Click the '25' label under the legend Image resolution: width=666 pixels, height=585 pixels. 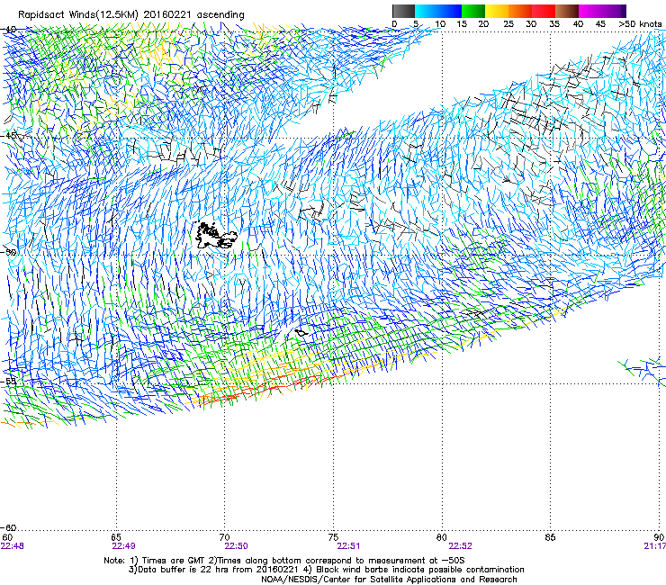tap(508, 24)
